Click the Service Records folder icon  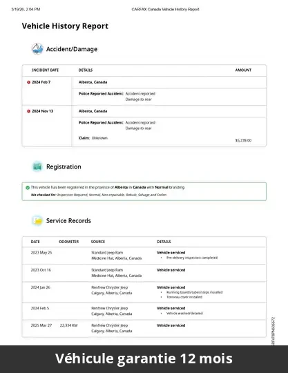[37, 221]
